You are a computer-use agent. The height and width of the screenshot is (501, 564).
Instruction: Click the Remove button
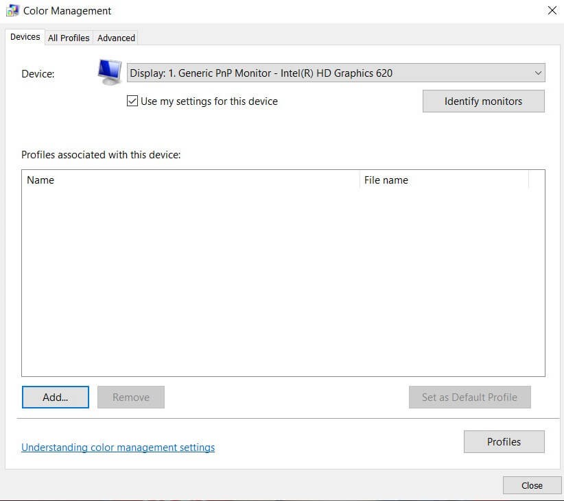(x=131, y=398)
